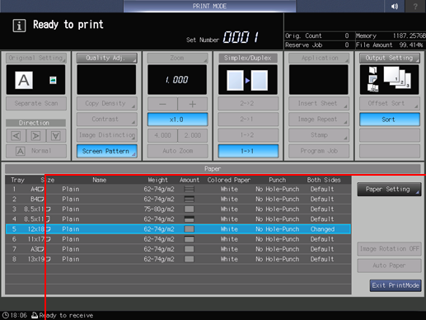This screenshot has height=320, width=426.
Task: Select tray 6 with 11x17 paper
Action: coord(178,239)
